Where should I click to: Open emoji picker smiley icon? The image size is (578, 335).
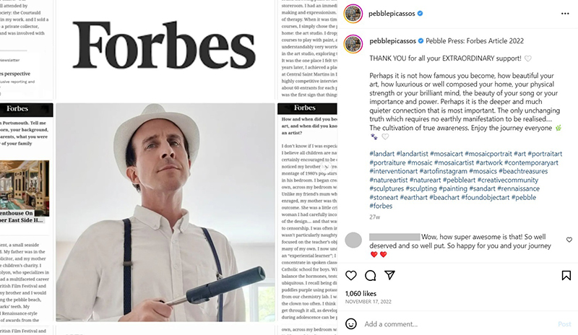351,323
